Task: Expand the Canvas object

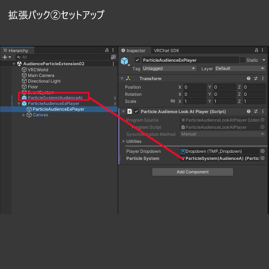Action: point(24,115)
